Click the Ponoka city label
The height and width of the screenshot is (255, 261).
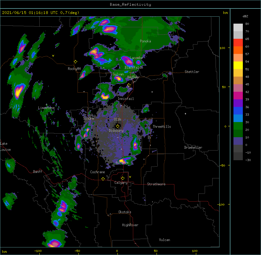145,41
